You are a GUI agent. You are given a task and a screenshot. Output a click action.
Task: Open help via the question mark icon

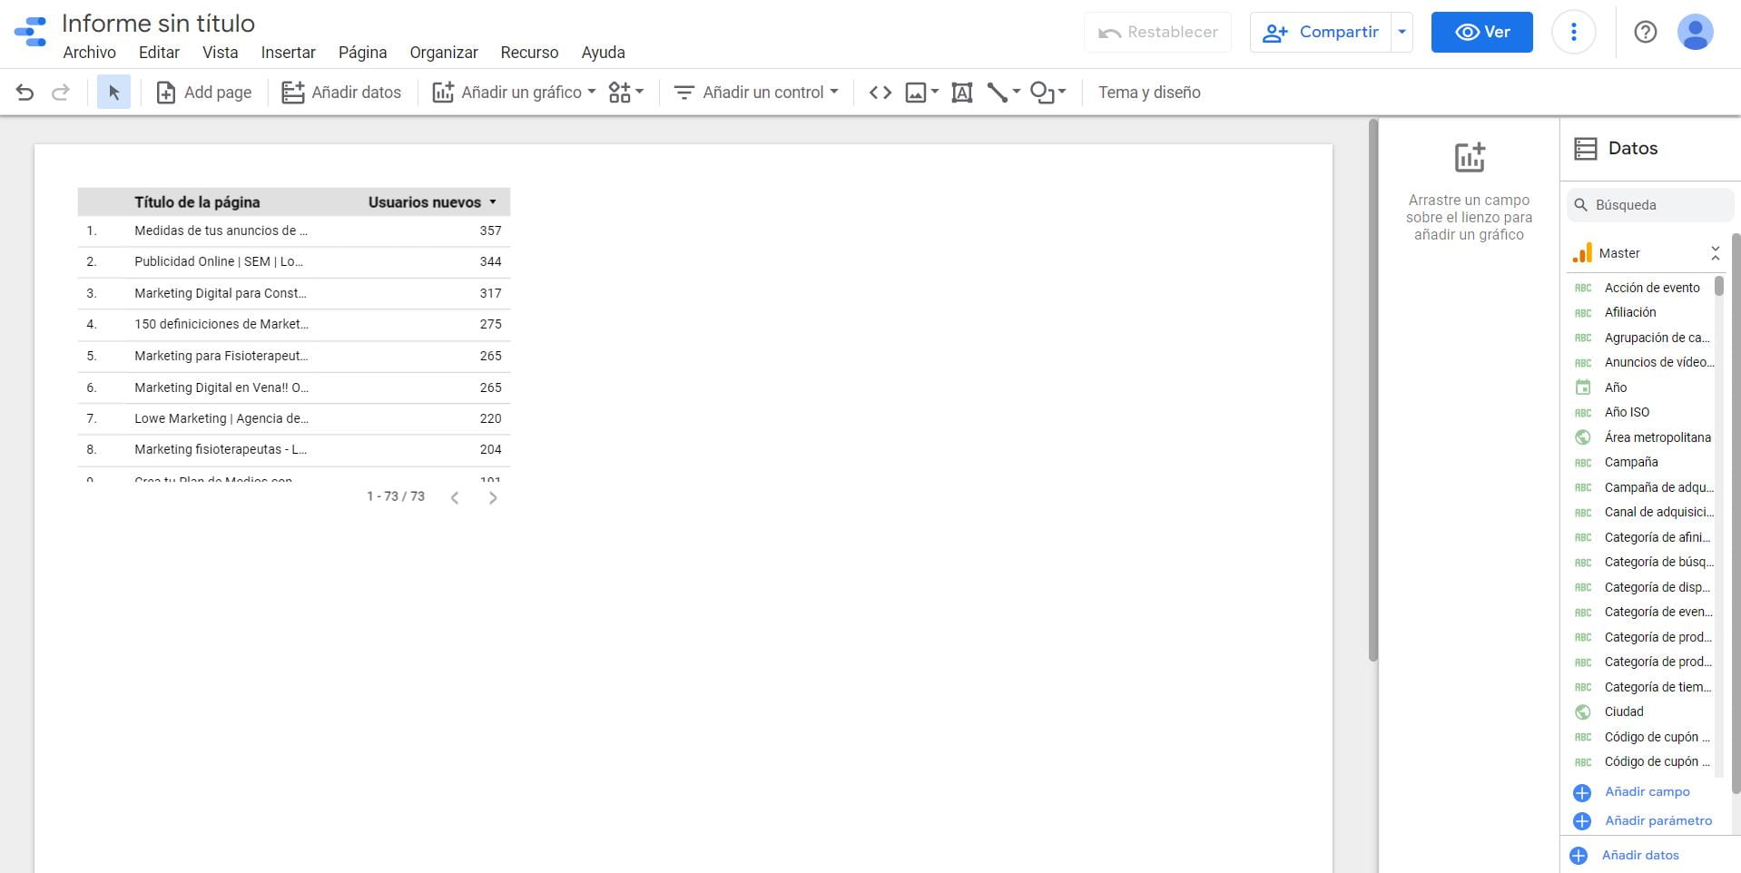pyautogui.click(x=1646, y=33)
